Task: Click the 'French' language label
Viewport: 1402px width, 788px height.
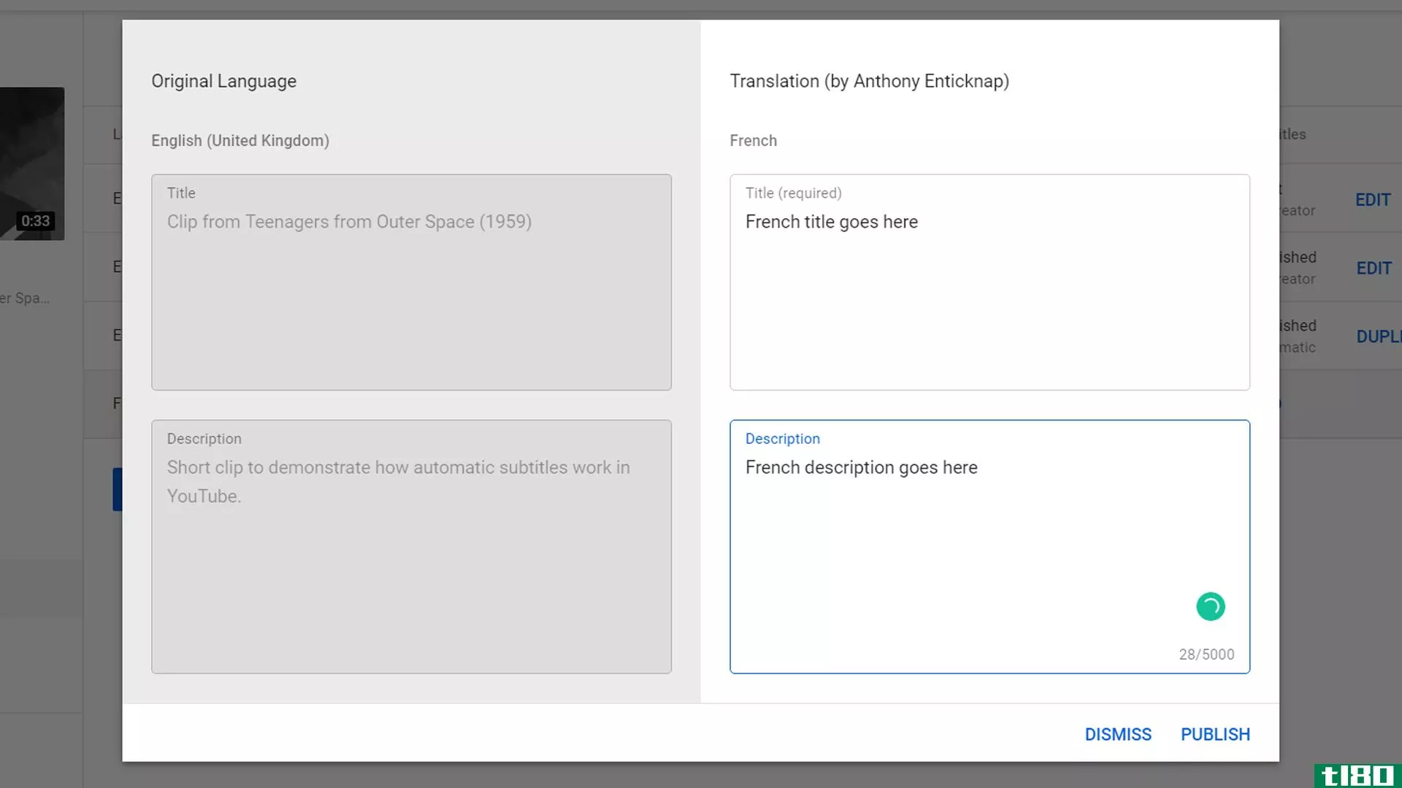Action: 753,140
